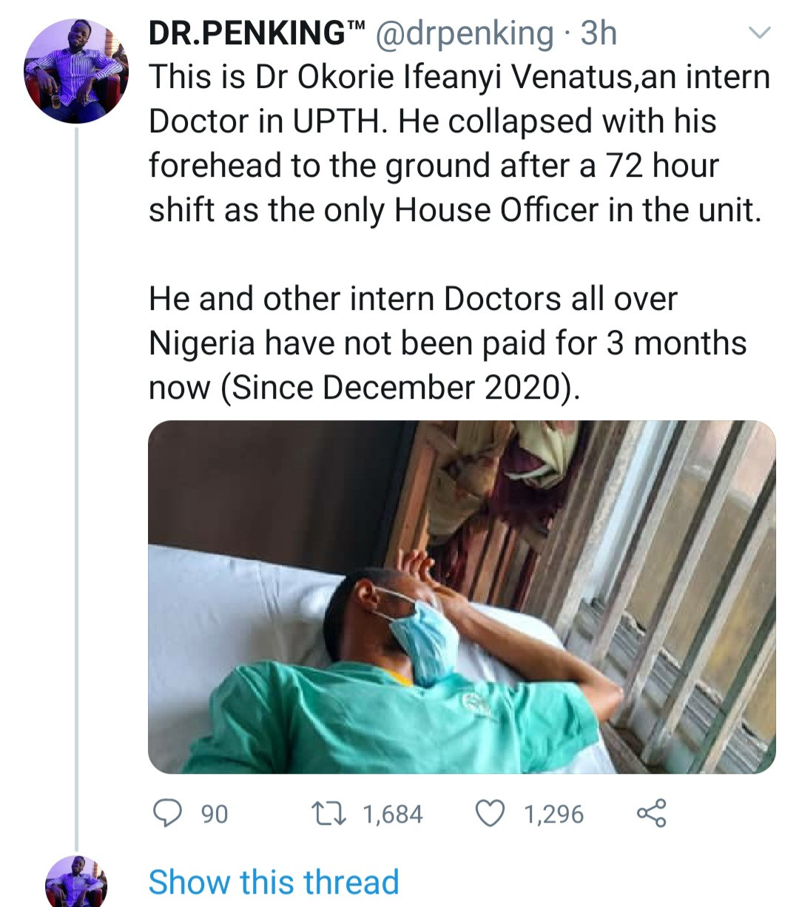Click the 1,684 retweets count
The width and height of the screenshot is (799, 907).
point(393,815)
